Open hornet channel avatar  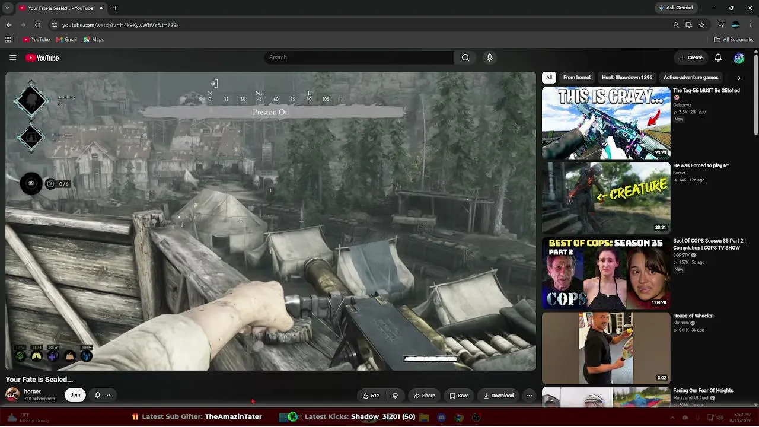tap(12, 394)
